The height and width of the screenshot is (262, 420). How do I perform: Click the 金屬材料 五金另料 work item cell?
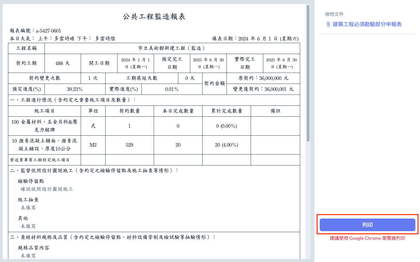click(44, 126)
